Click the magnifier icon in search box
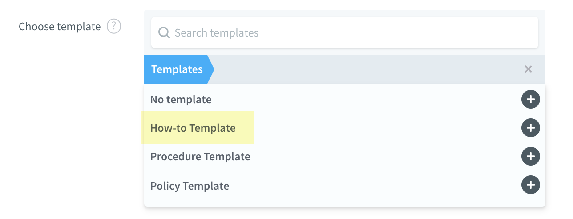This screenshot has height=219, width=573. [164, 33]
